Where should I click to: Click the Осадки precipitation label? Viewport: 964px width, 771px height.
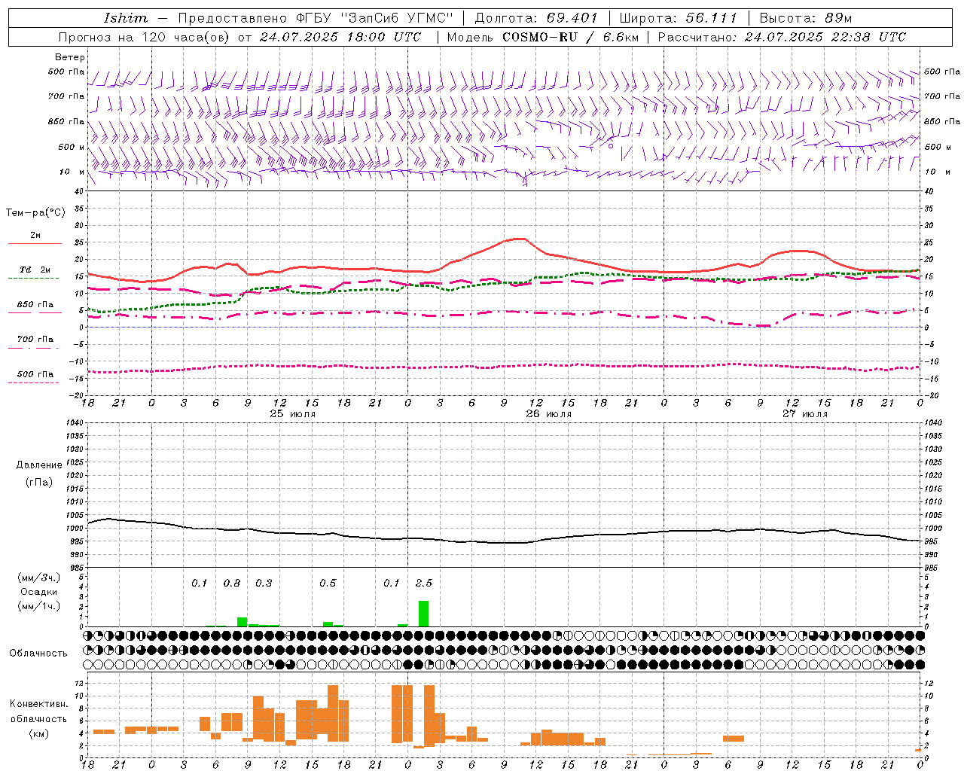coord(38,592)
